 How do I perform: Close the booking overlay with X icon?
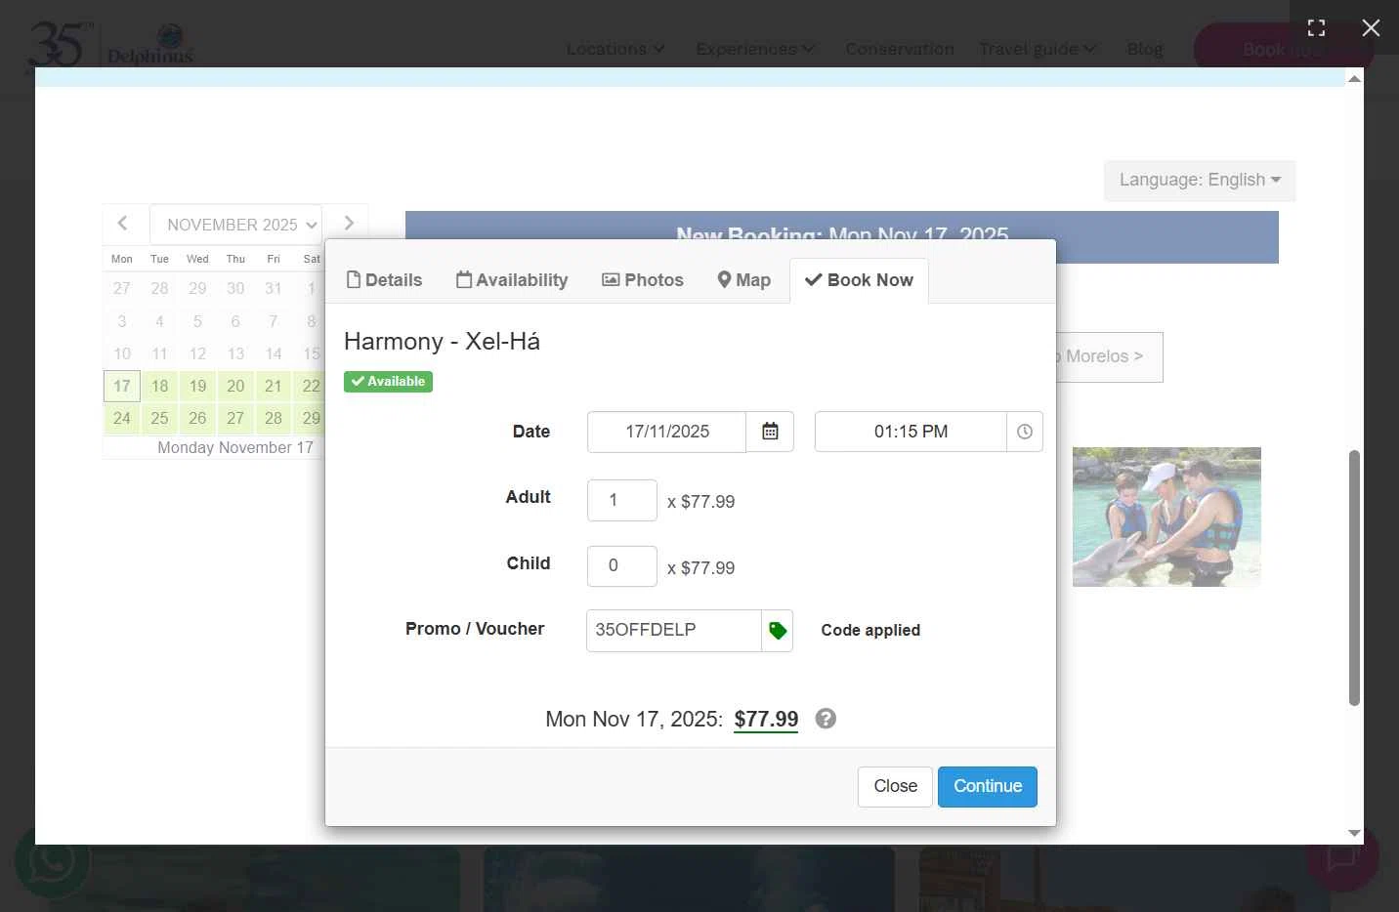(x=1371, y=28)
